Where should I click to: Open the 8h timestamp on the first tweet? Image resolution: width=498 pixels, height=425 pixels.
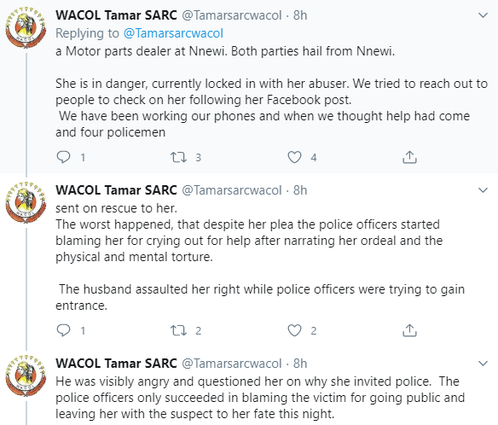pos(300,15)
